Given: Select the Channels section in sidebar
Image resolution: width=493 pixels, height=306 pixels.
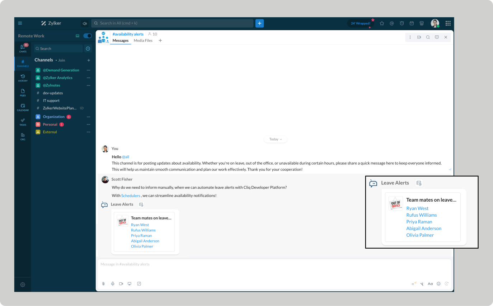Looking at the screenshot, I should [23, 63].
